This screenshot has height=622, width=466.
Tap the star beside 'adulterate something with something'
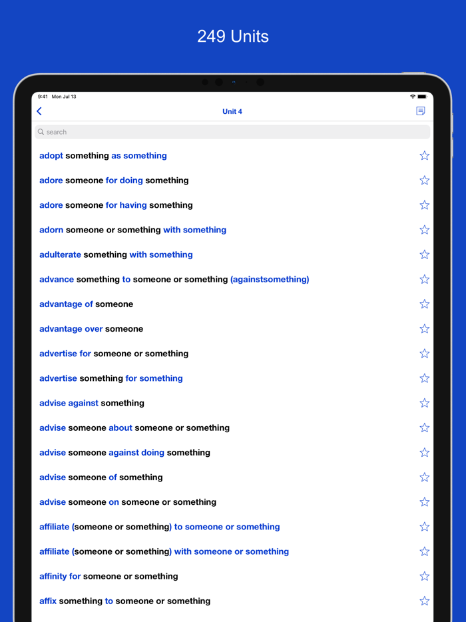(424, 254)
